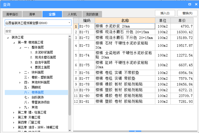This screenshot has width=199, height=133.
Task: Expand 第二章 墙、柱面工程 chapter
Action: [x=14, y=112]
